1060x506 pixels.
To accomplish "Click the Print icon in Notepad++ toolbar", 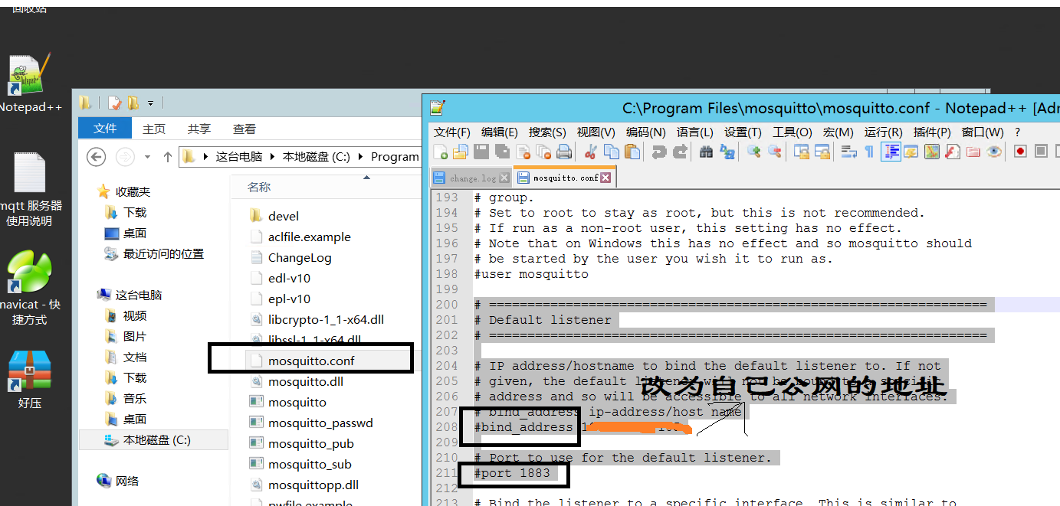I will (x=564, y=152).
